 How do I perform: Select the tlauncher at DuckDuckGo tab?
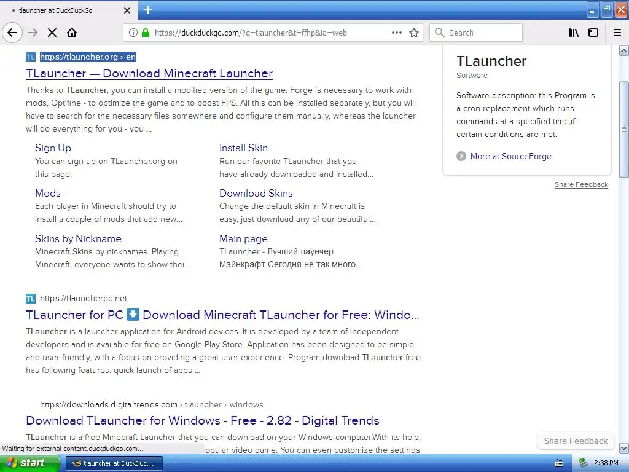point(69,10)
